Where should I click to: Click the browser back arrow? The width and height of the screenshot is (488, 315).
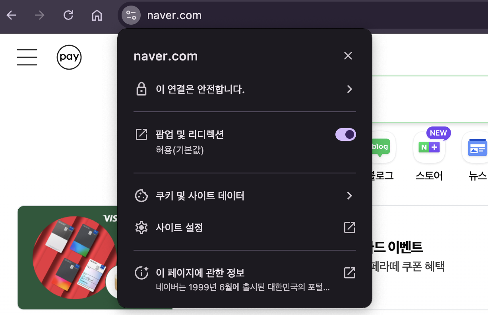[x=11, y=16]
